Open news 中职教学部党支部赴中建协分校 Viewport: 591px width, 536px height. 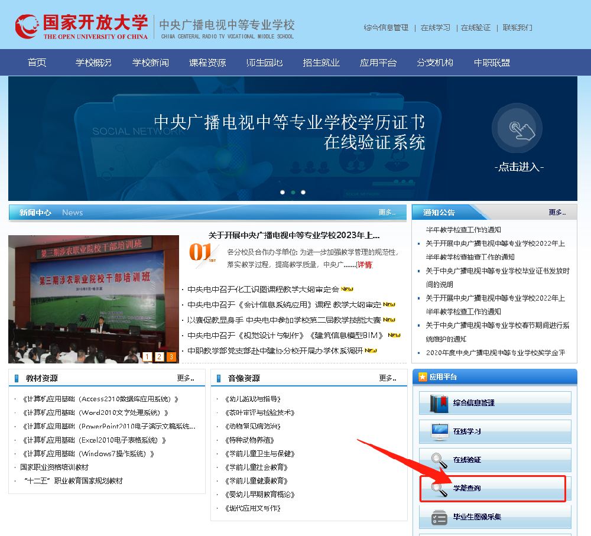[x=275, y=351]
